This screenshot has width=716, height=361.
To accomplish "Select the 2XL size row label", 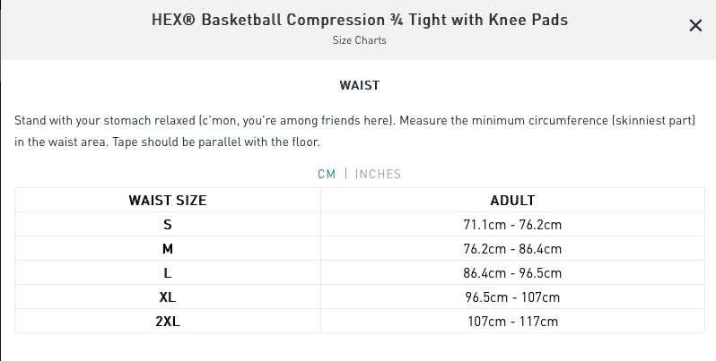I will click(x=168, y=321).
